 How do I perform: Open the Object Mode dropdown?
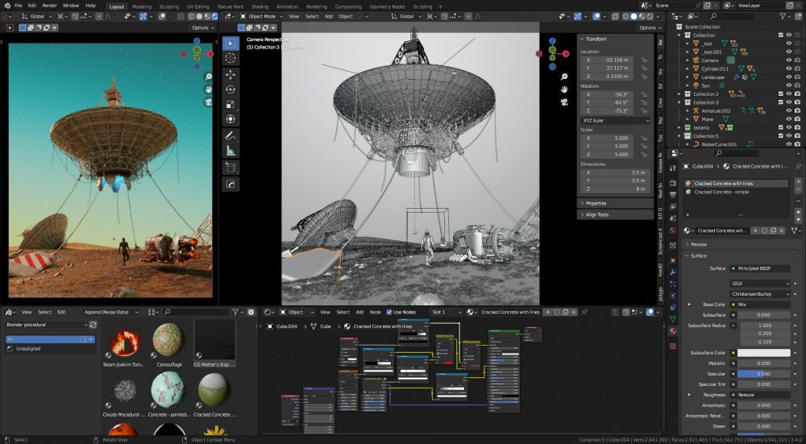262,16
